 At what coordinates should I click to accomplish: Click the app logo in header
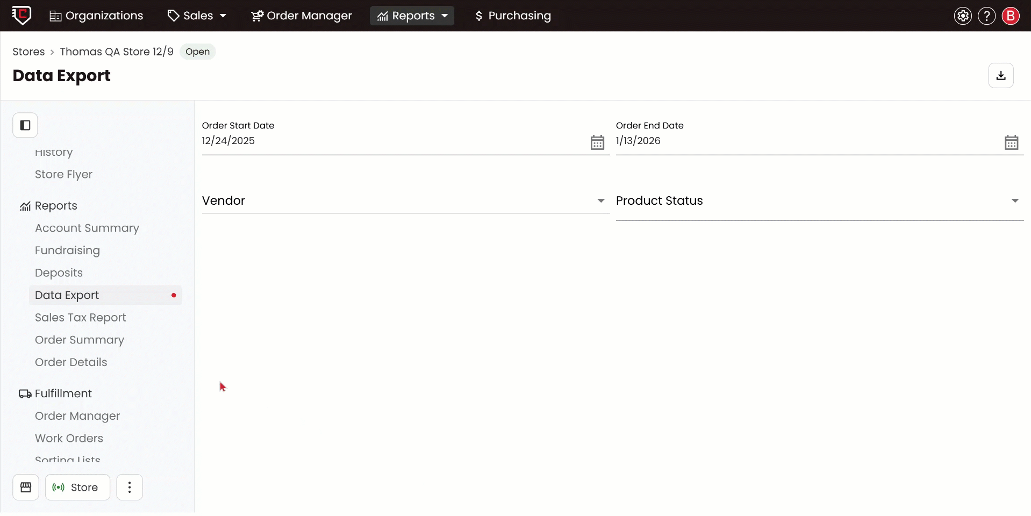[22, 15]
